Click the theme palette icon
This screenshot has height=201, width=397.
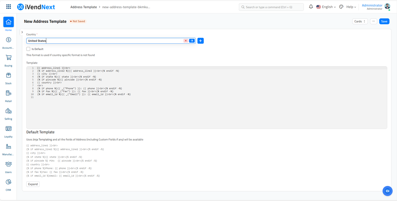coord(341,7)
